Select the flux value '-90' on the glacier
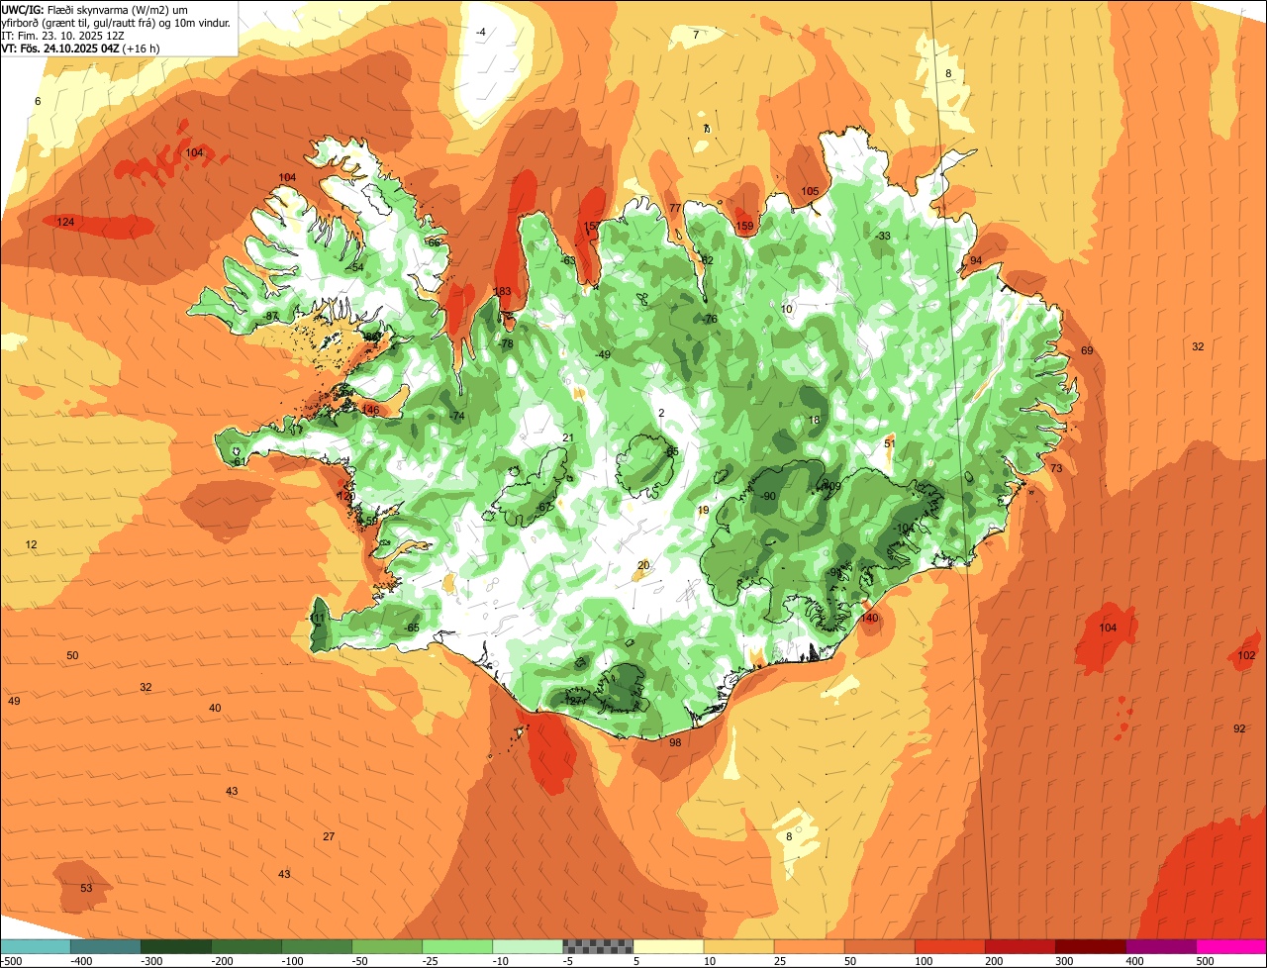The image size is (1267, 968). pos(768,496)
